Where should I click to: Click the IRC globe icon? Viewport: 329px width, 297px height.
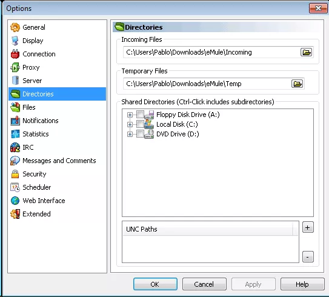click(15, 147)
